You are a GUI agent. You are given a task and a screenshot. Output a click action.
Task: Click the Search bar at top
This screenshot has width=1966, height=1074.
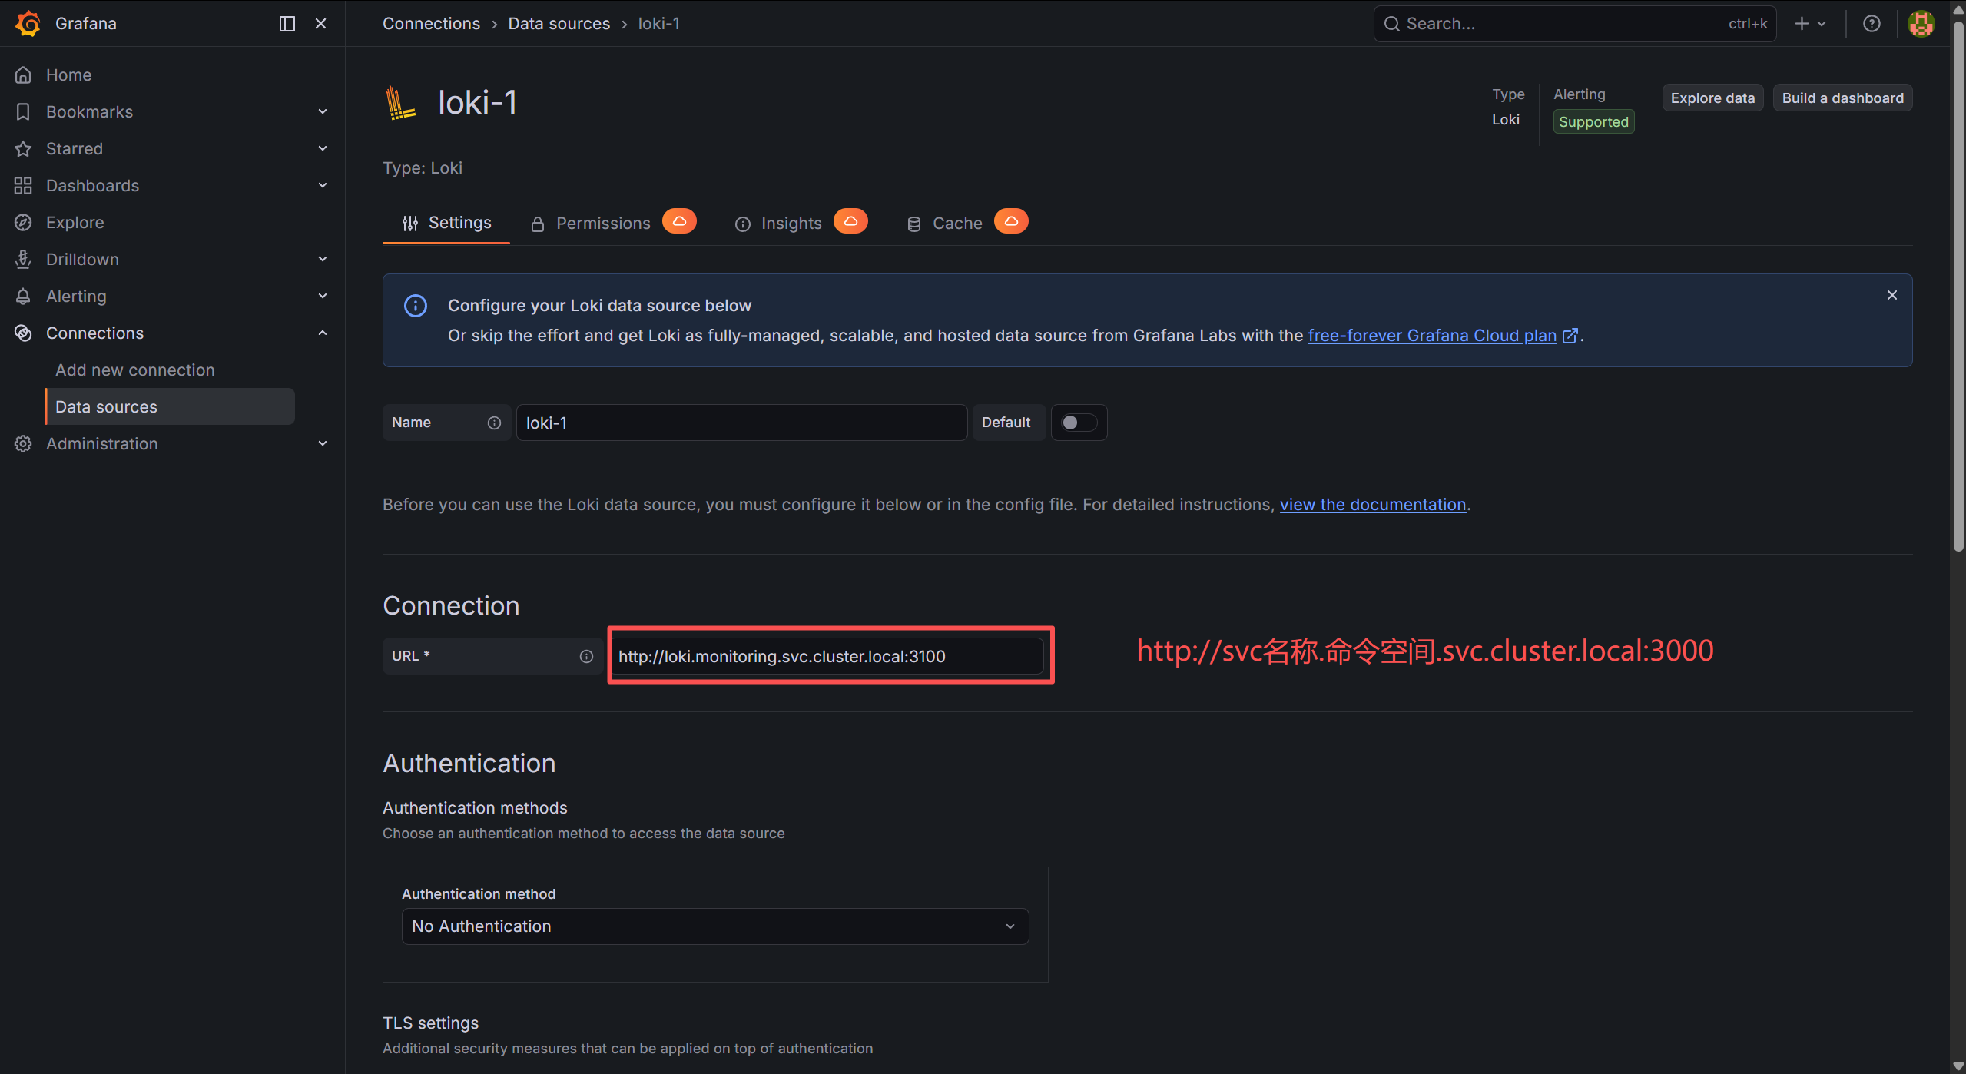coord(1574,24)
